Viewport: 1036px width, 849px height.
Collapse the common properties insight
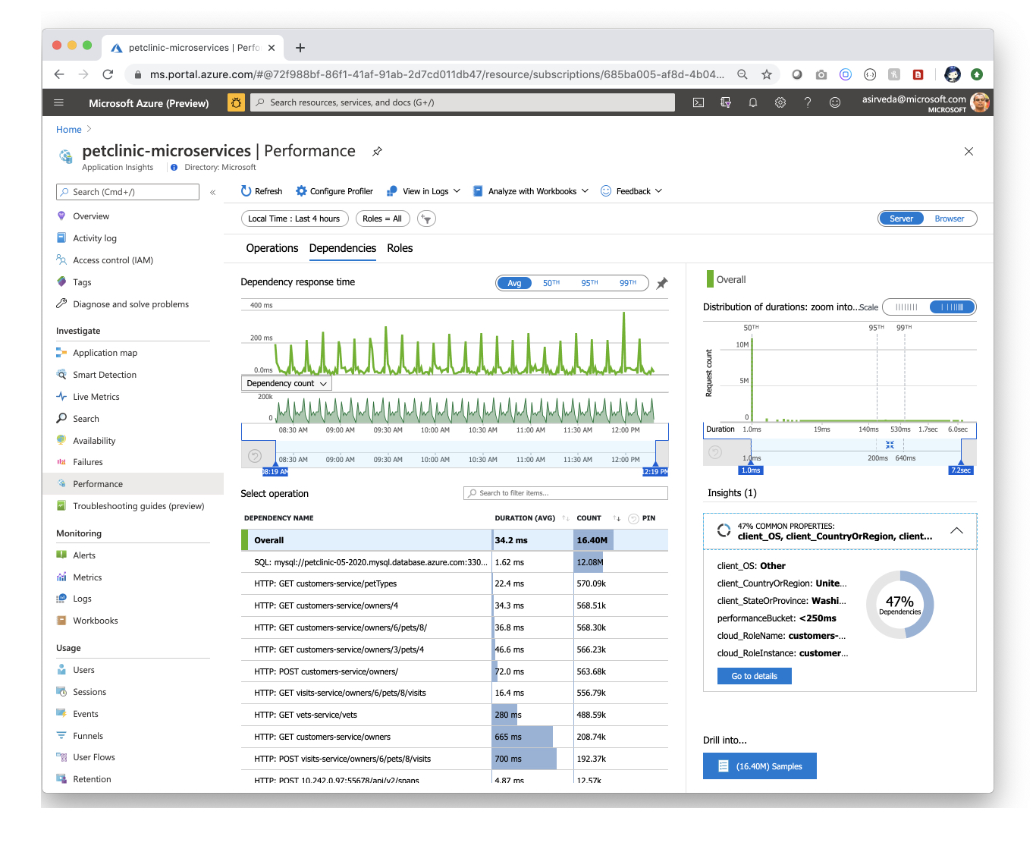[x=957, y=530]
